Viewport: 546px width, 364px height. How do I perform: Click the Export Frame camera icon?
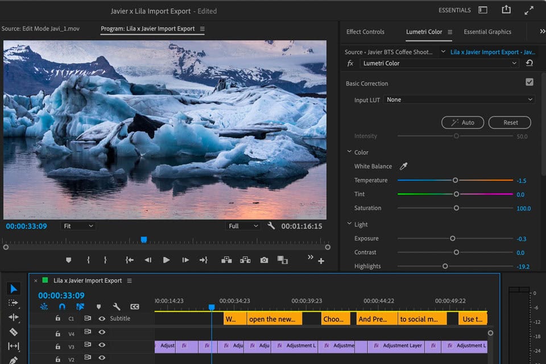click(264, 260)
